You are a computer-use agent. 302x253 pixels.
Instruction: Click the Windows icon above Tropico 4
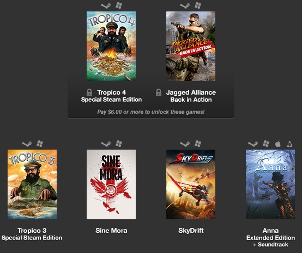(x=119, y=5)
